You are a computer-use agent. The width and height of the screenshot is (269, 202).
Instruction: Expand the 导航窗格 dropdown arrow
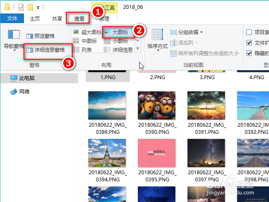tap(14, 50)
